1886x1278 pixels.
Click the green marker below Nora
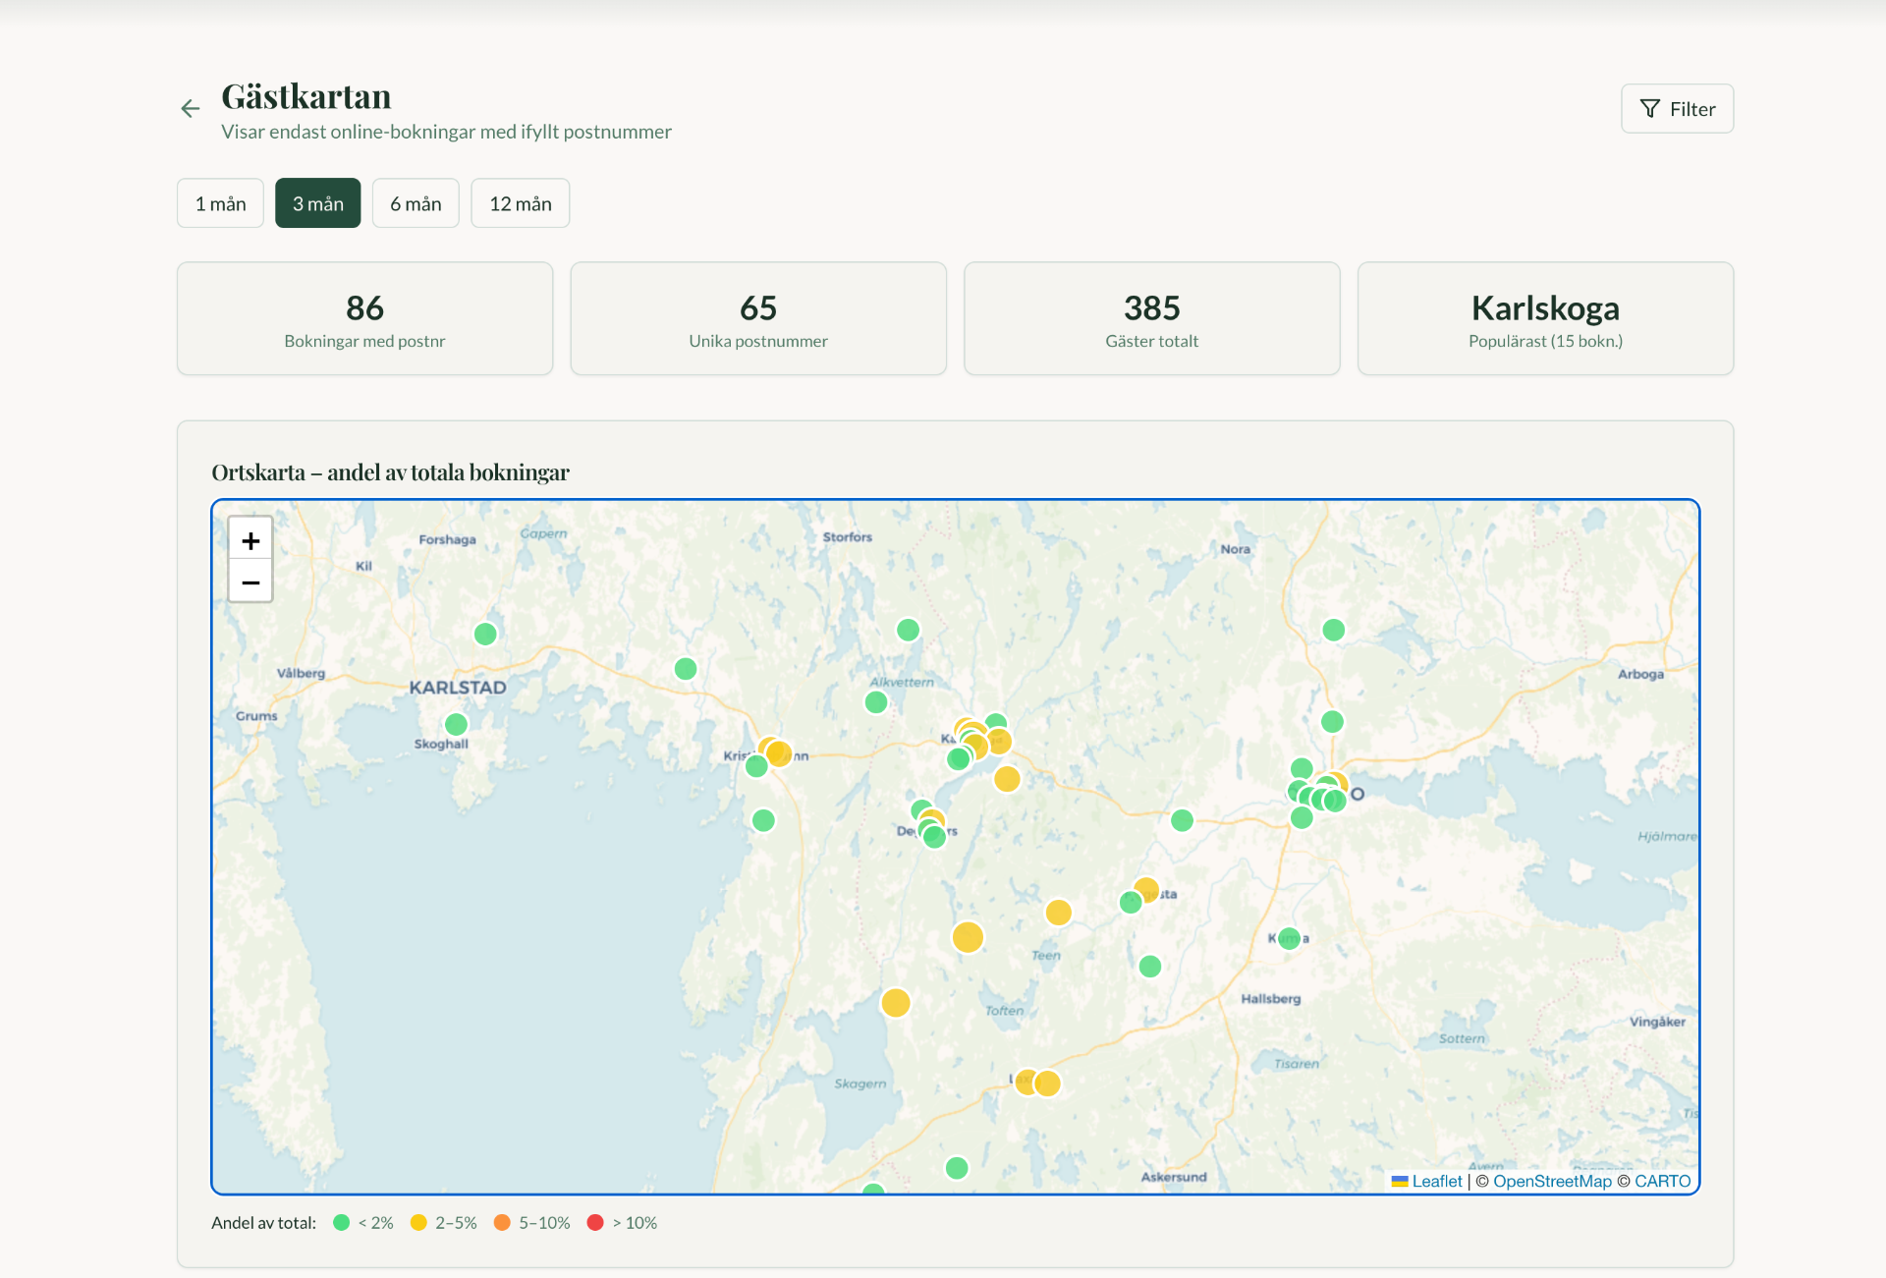tap(1333, 630)
